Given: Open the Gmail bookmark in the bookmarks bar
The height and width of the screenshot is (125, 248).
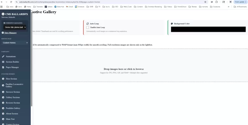Looking at the screenshot, I should (x=69, y=6).
